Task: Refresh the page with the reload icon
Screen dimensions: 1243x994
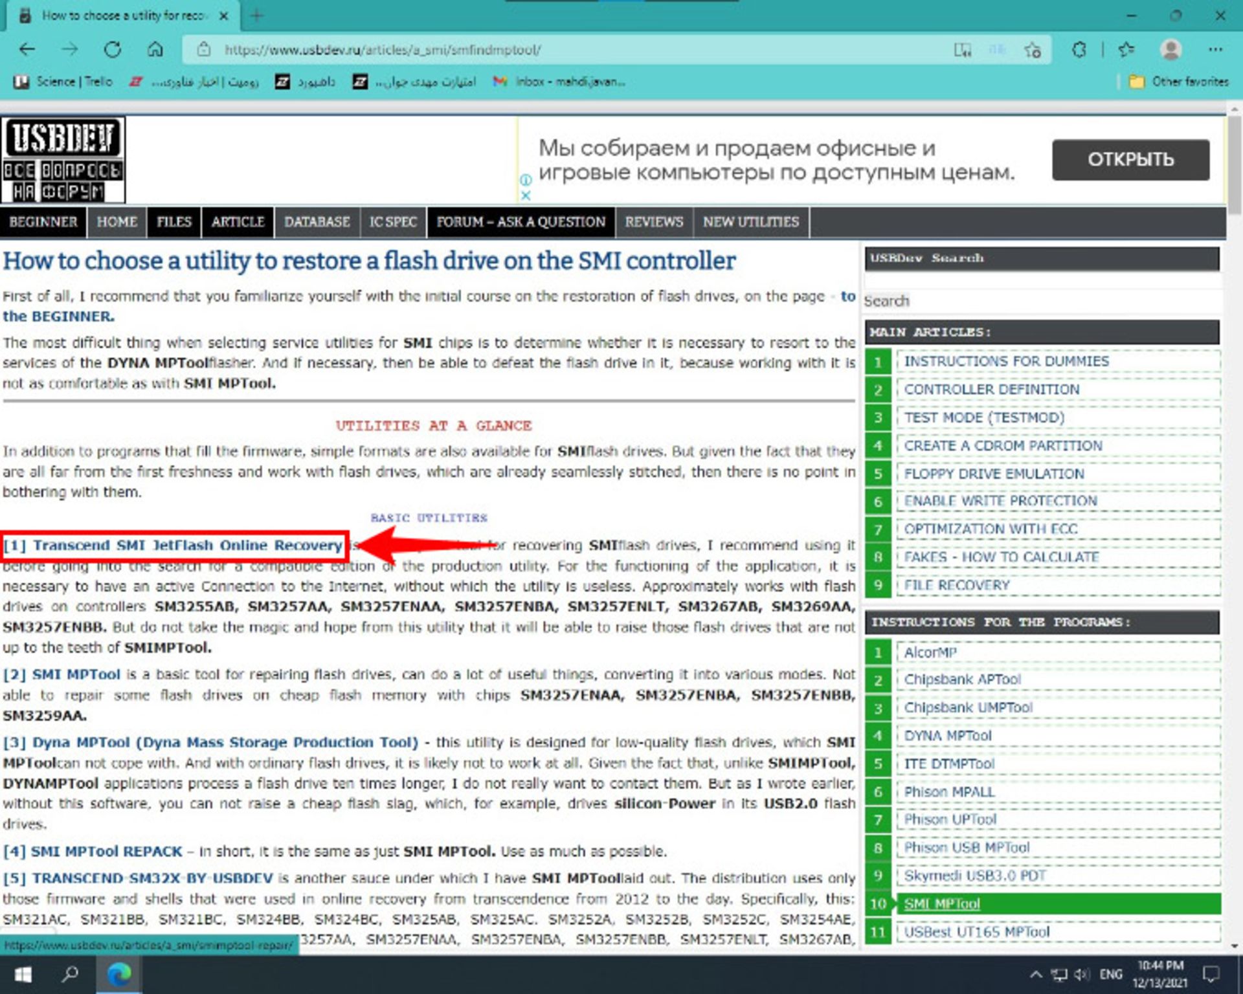Action: pos(113,50)
